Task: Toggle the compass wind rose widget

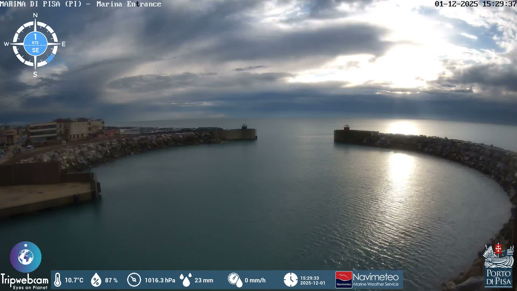Action: (x=35, y=44)
